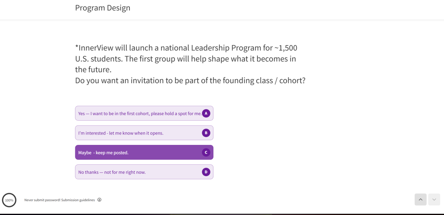The height and width of the screenshot is (215, 444).
Task: Click the download arrow icon beside Submission guidelines
Action: [99, 200]
